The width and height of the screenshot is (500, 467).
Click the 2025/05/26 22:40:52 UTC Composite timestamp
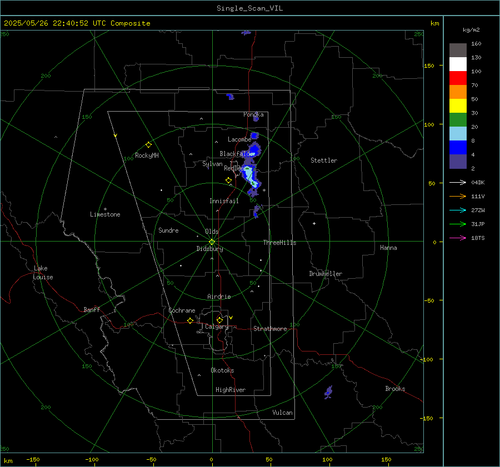point(77,23)
